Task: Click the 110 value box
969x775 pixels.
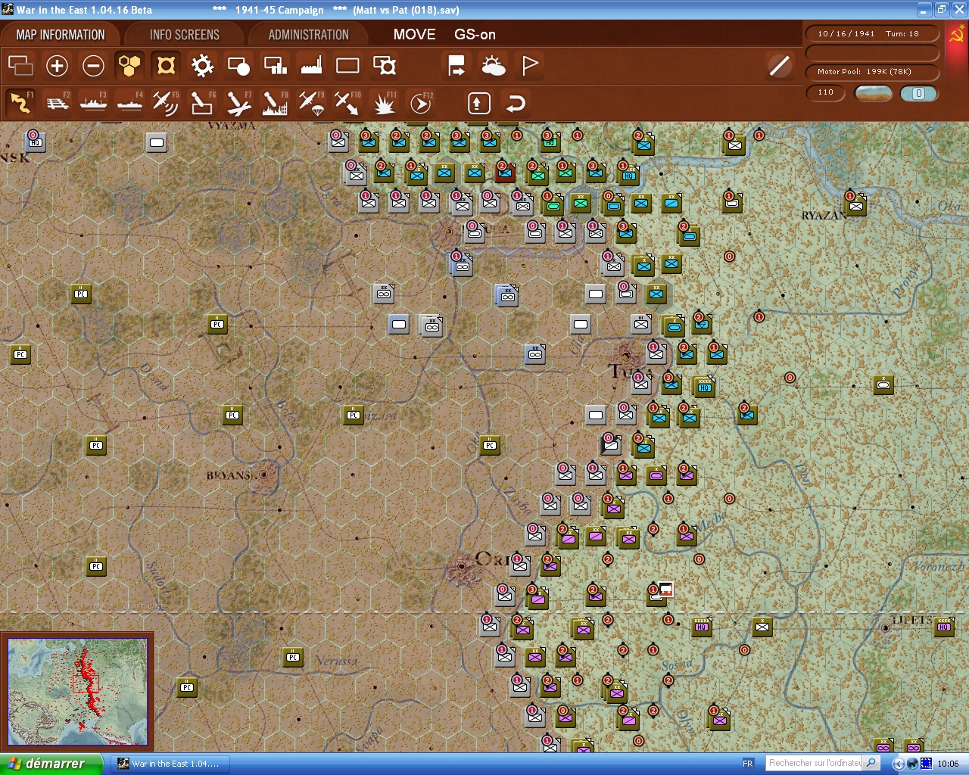Action: [x=826, y=92]
